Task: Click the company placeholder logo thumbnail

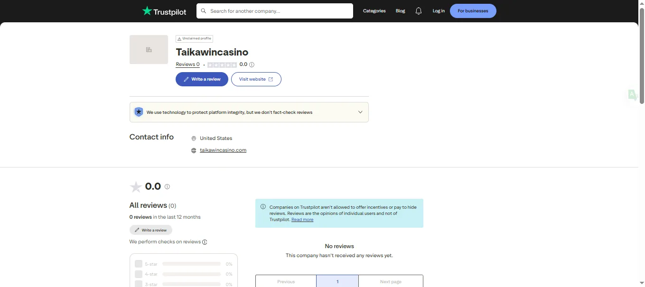Action: tap(149, 49)
